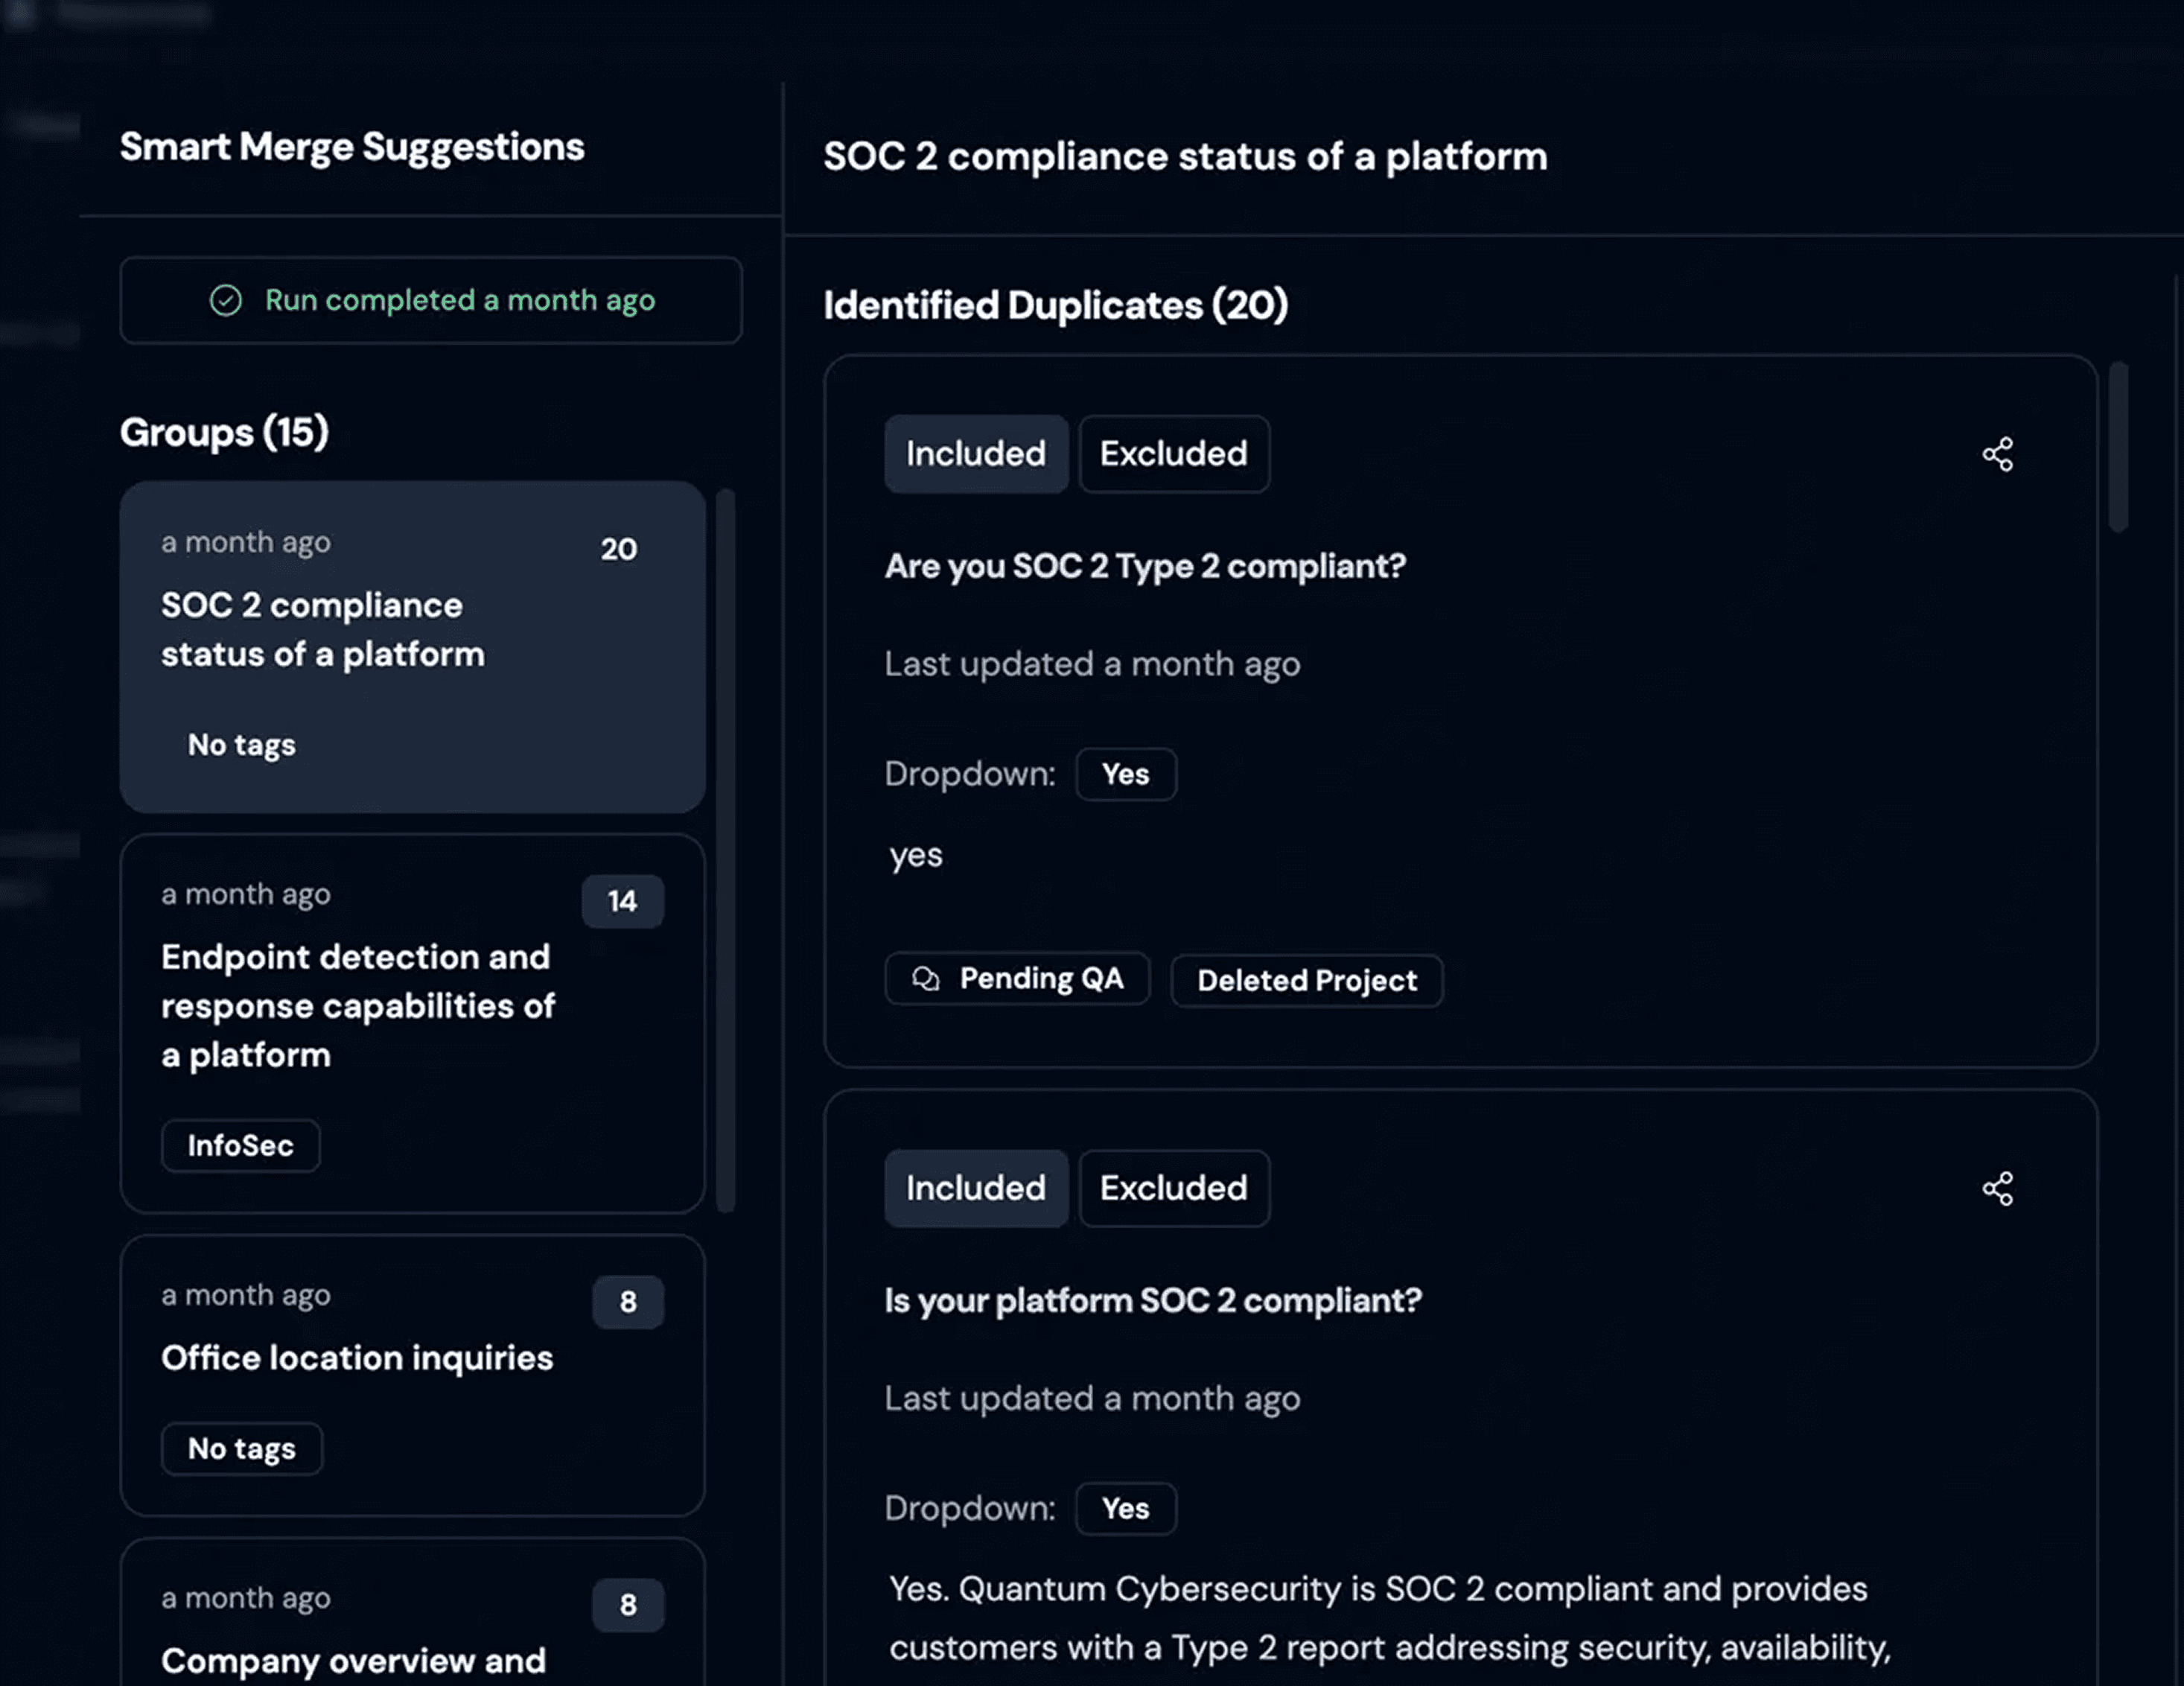Click groups list vertical scrollbar
Screen dimensions: 2184x1686
(x=726, y=850)
